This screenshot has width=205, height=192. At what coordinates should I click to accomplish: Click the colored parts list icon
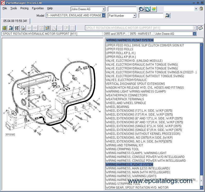47,28
